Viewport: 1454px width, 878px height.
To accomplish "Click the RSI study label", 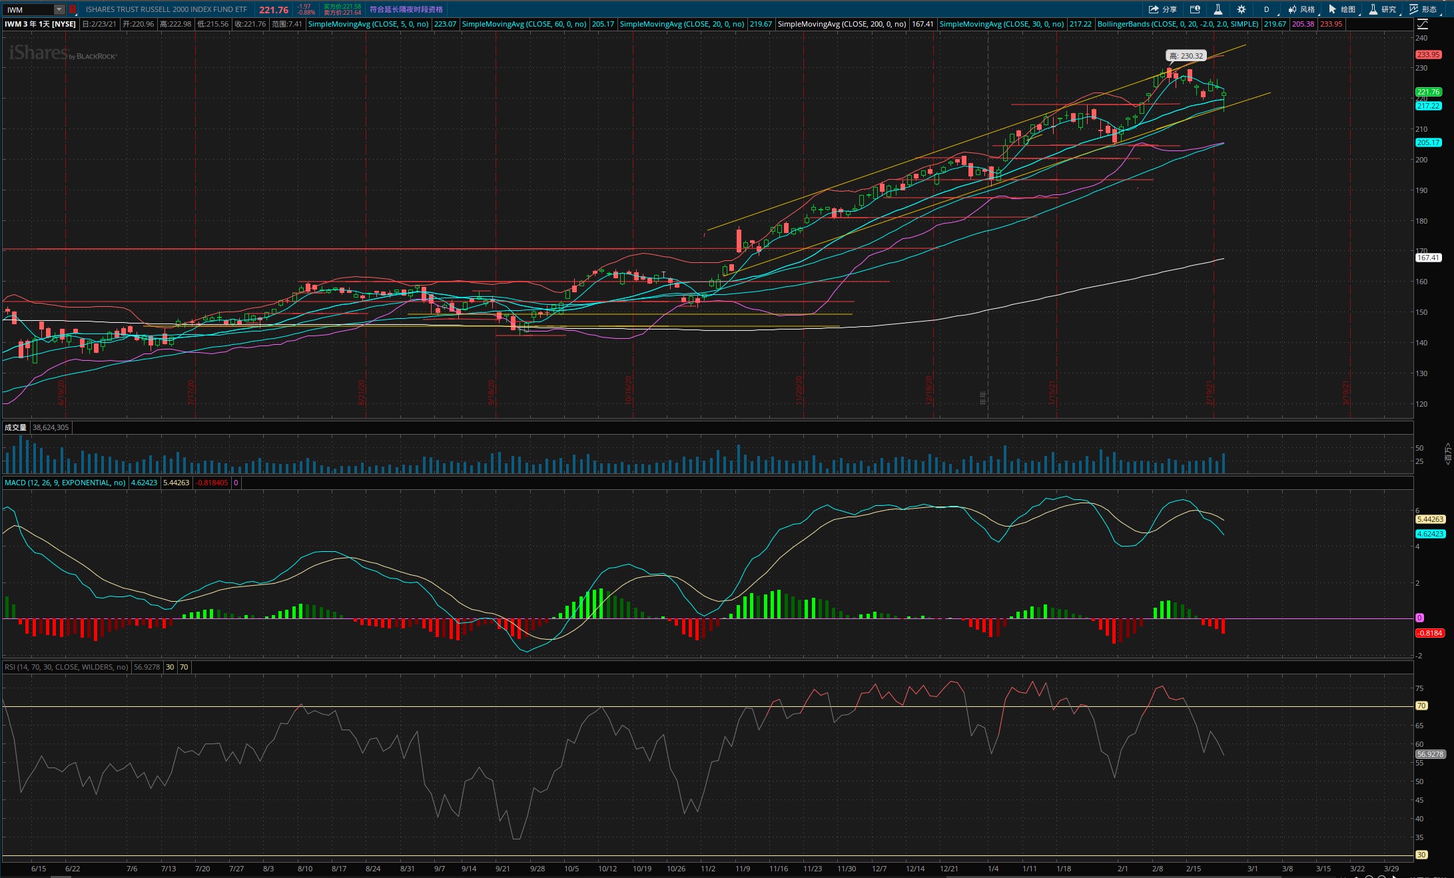I will click(66, 667).
